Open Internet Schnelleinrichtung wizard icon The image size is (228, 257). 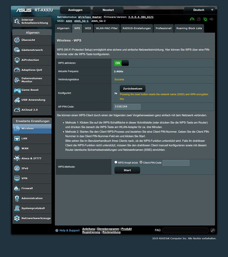(17, 21)
